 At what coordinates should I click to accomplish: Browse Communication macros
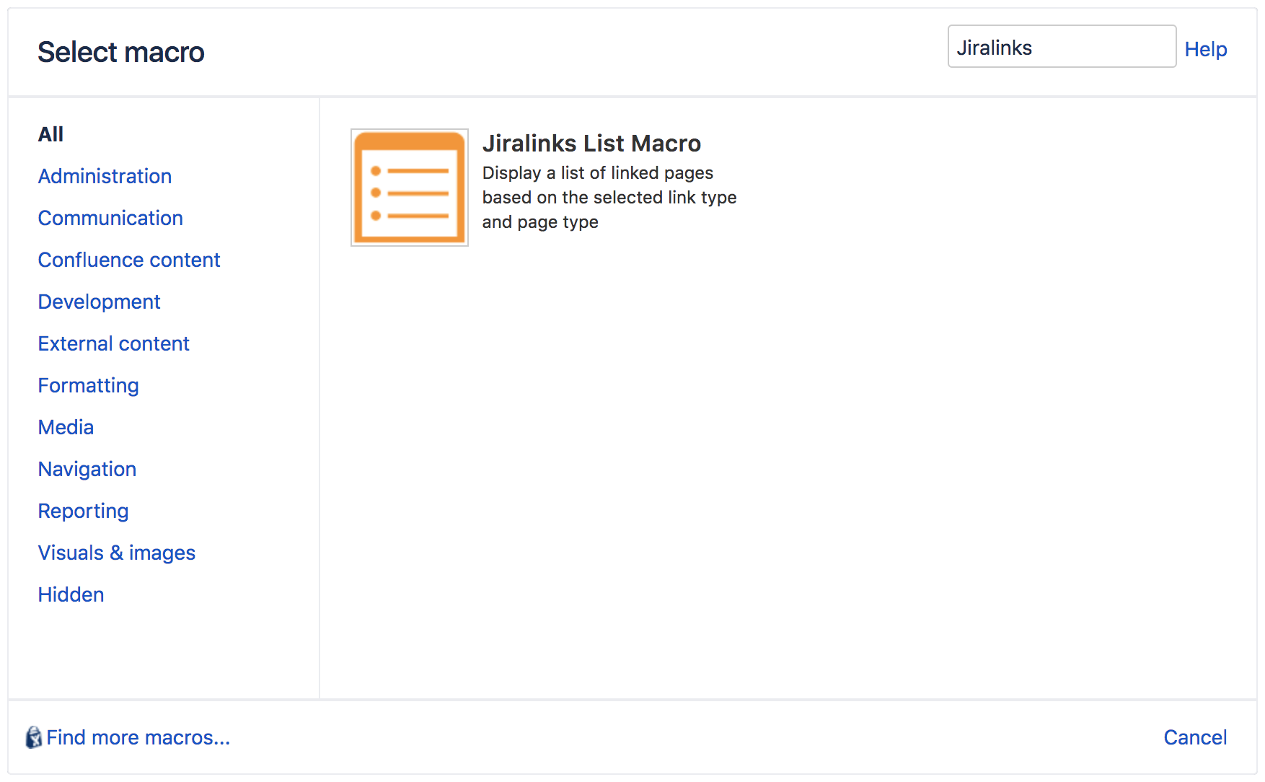[110, 218]
